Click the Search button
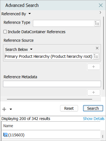The width and height of the screenshot is (106, 141). (x=93, y=108)
